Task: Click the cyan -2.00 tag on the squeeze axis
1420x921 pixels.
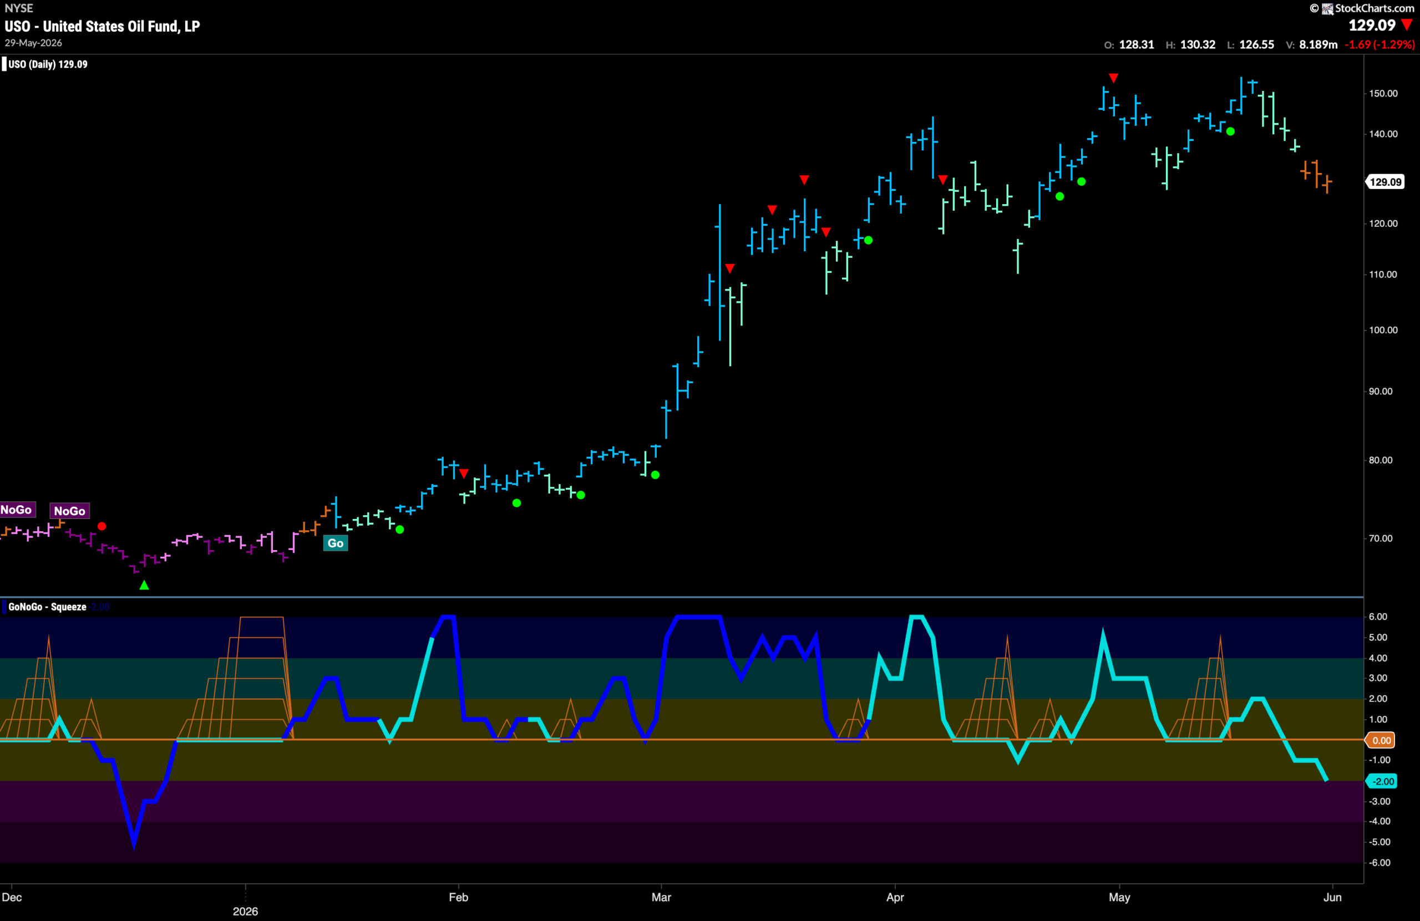Action: click(1381, 781)
